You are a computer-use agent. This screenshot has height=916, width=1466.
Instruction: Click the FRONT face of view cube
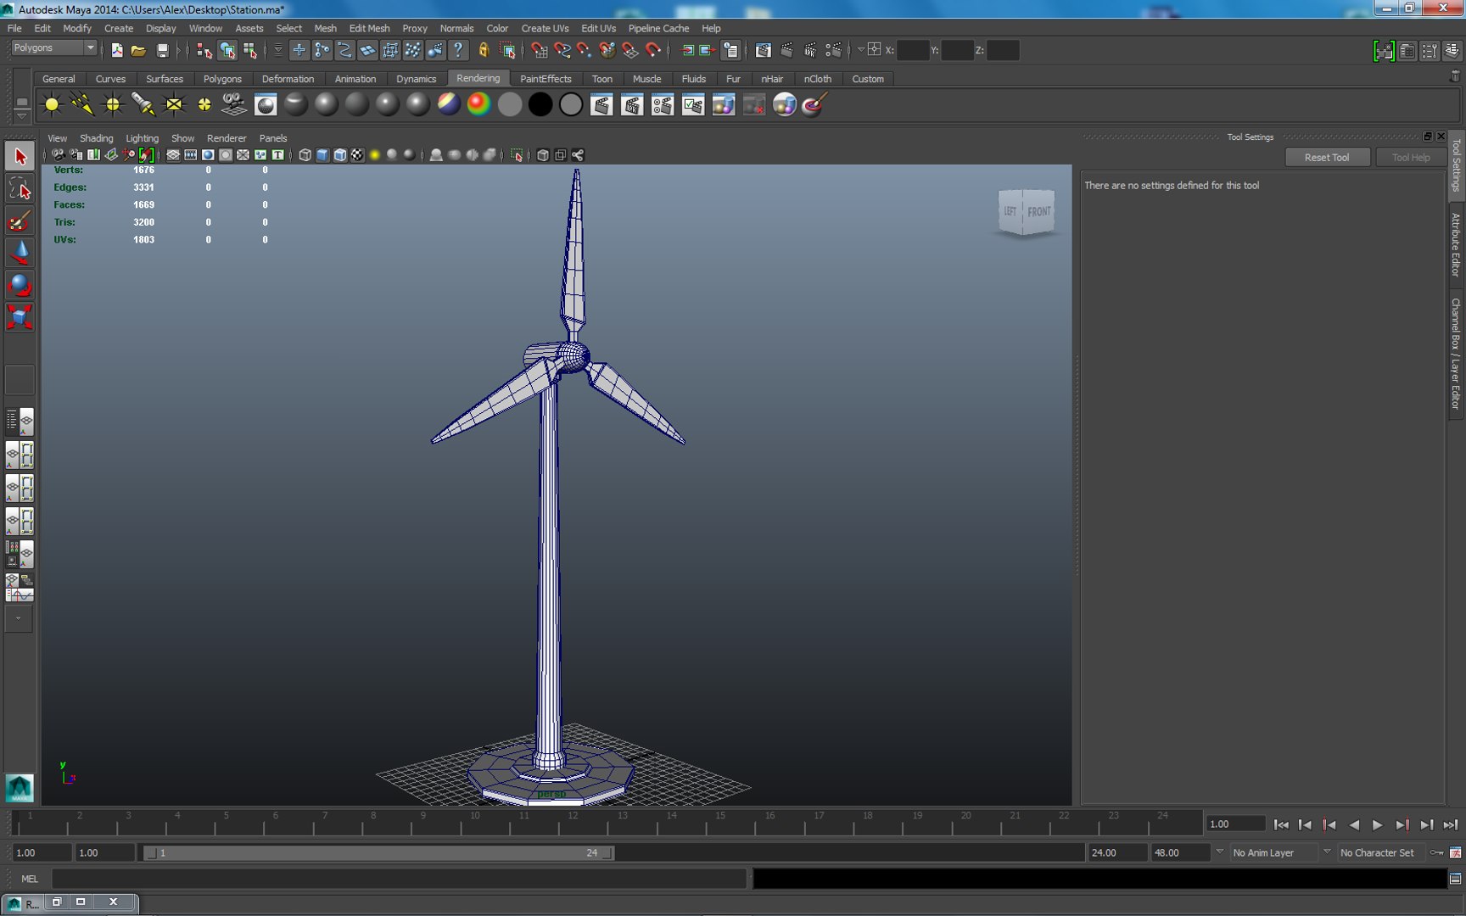(x=1038, y=211)
